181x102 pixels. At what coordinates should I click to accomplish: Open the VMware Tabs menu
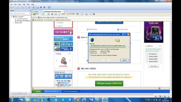coord(28,5)
